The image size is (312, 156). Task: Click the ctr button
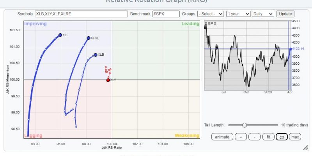click(282, 137)
